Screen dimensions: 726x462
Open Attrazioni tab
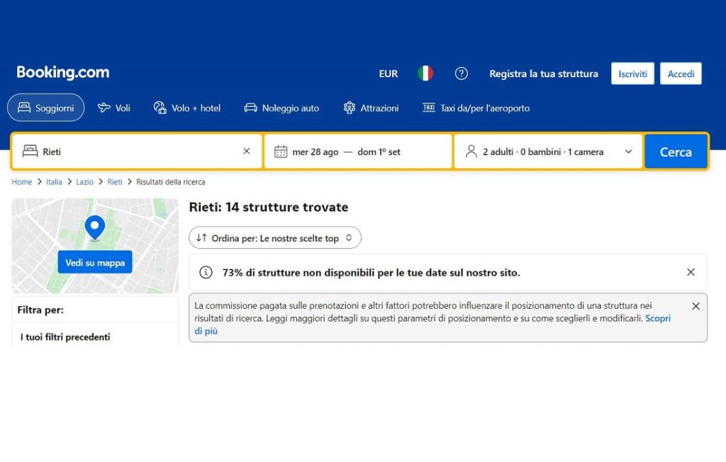point(371,108)
